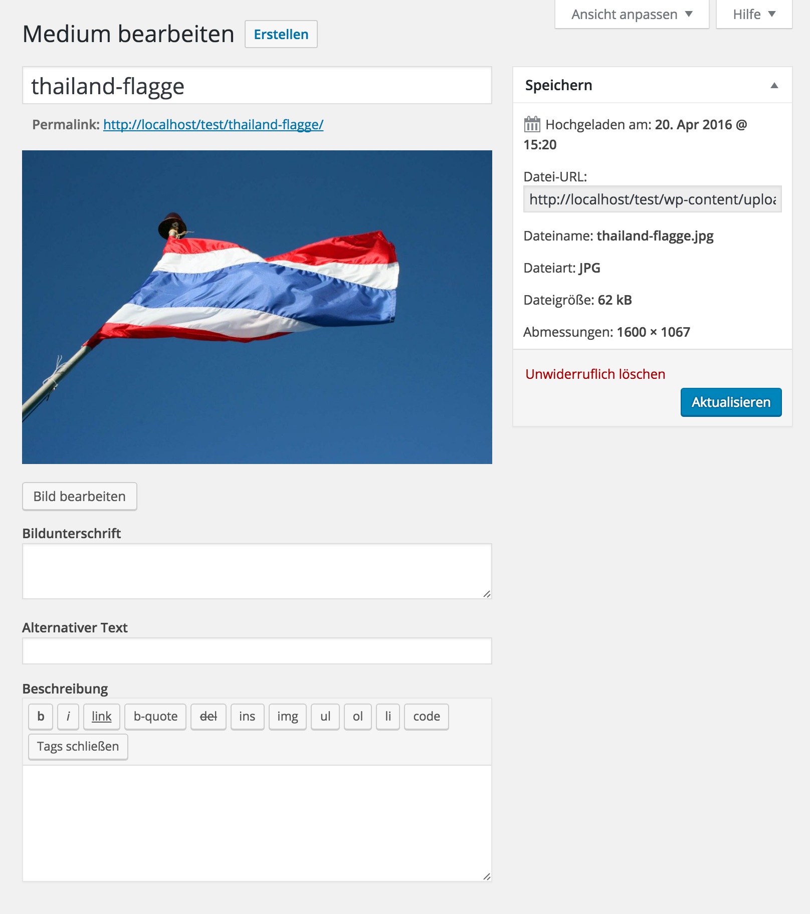
Task: Open the Ansicht anpassen dropdown
Action: [x=632, y=15]
